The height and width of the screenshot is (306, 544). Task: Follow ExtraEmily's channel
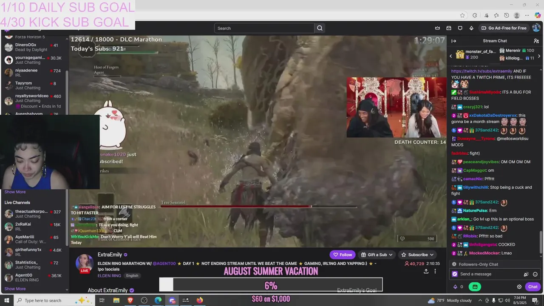[x=343, y=255]
